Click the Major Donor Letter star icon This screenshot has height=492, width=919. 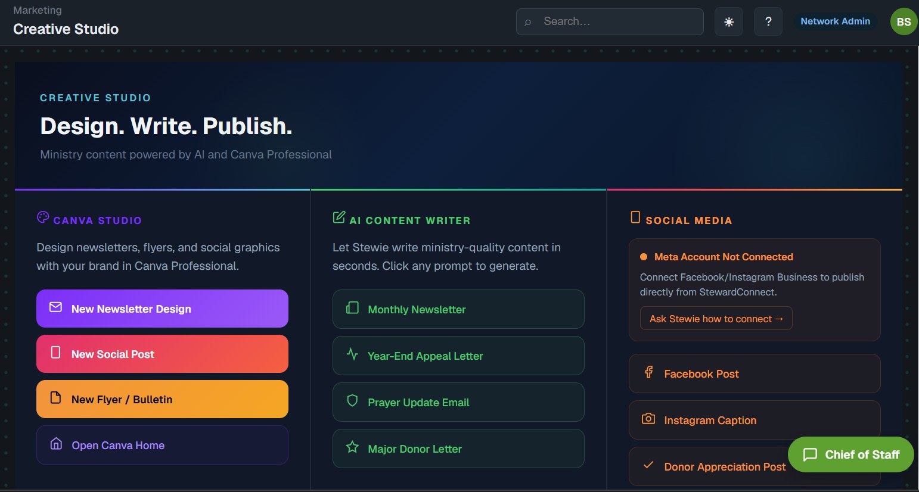point(352,447)
